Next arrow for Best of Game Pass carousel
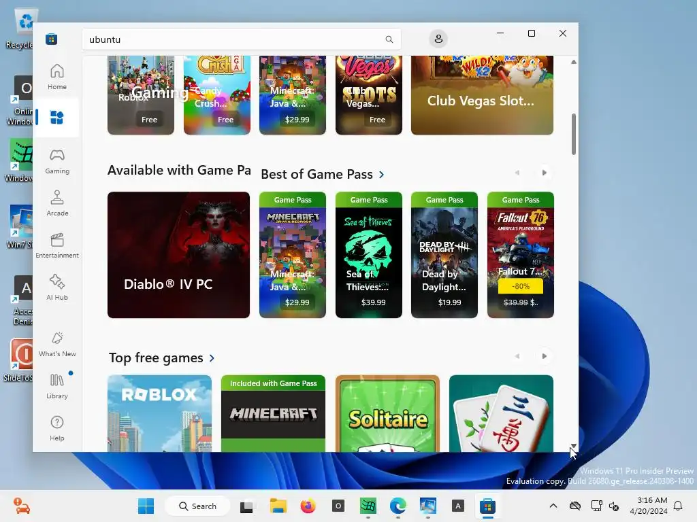This screenshot has width=697, height=522. pyautogui.click(x=544, y=173)
